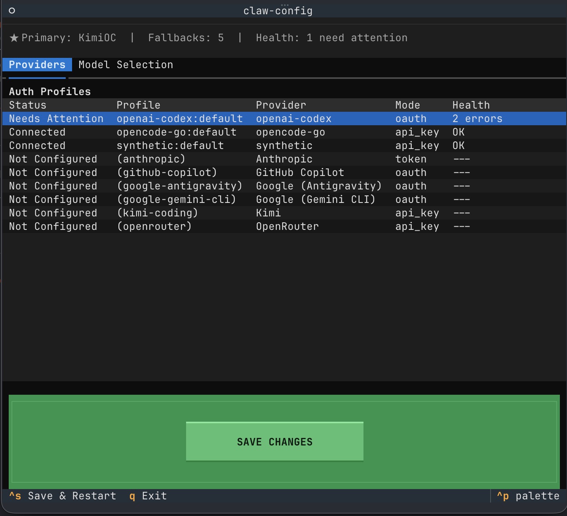
Task: Pick the (kimi-coding) profile row
Action: (x=157, y=213)
